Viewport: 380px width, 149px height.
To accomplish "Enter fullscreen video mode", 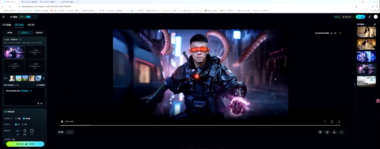I will [332, 122].
